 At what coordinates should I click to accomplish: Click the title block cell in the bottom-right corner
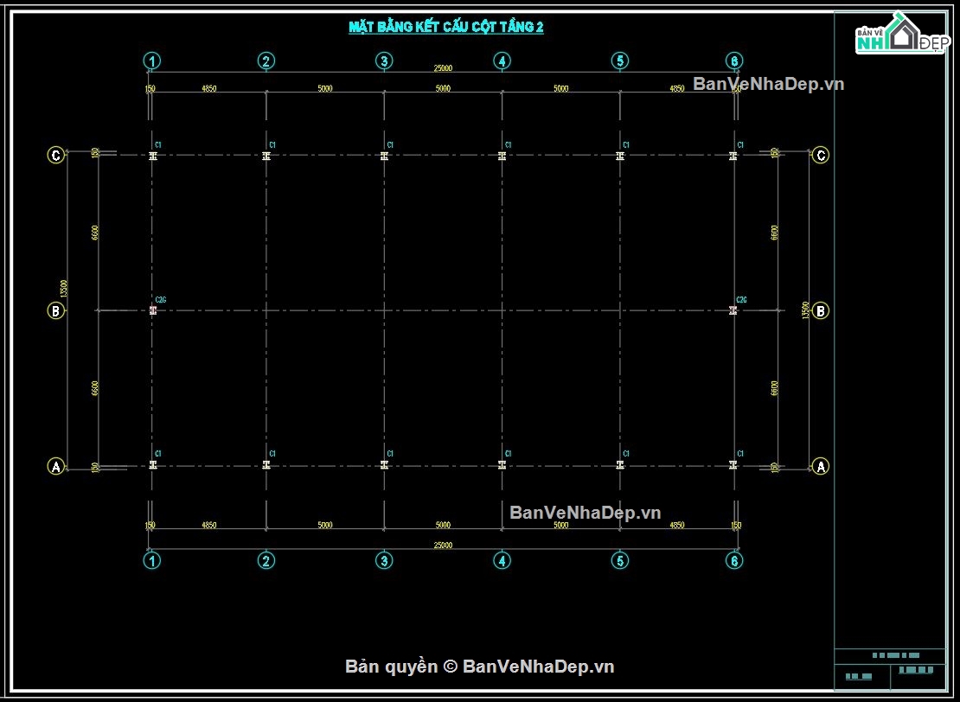coord(917,677)
